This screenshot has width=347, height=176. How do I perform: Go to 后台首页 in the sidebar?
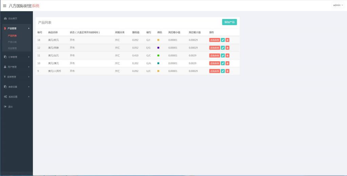pos(13,18)
